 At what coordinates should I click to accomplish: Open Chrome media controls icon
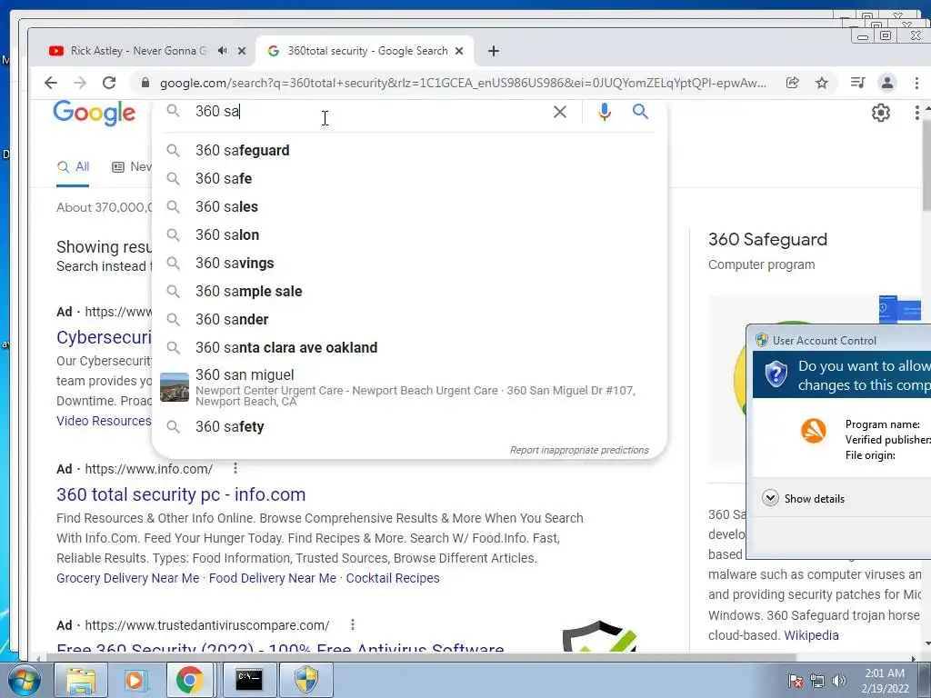click(x=858, y=83)
